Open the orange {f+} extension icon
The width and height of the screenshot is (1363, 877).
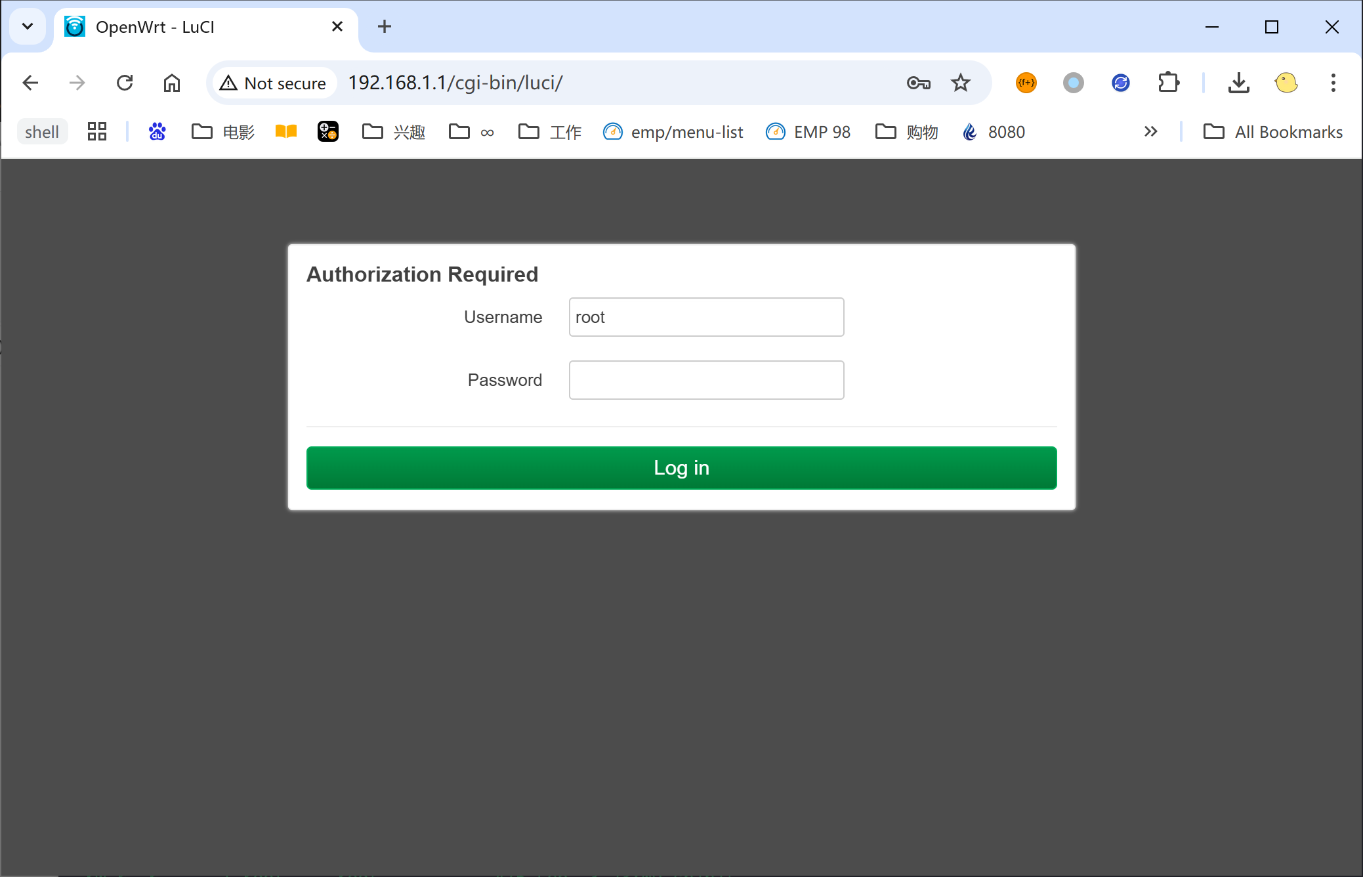point(1026,83)
